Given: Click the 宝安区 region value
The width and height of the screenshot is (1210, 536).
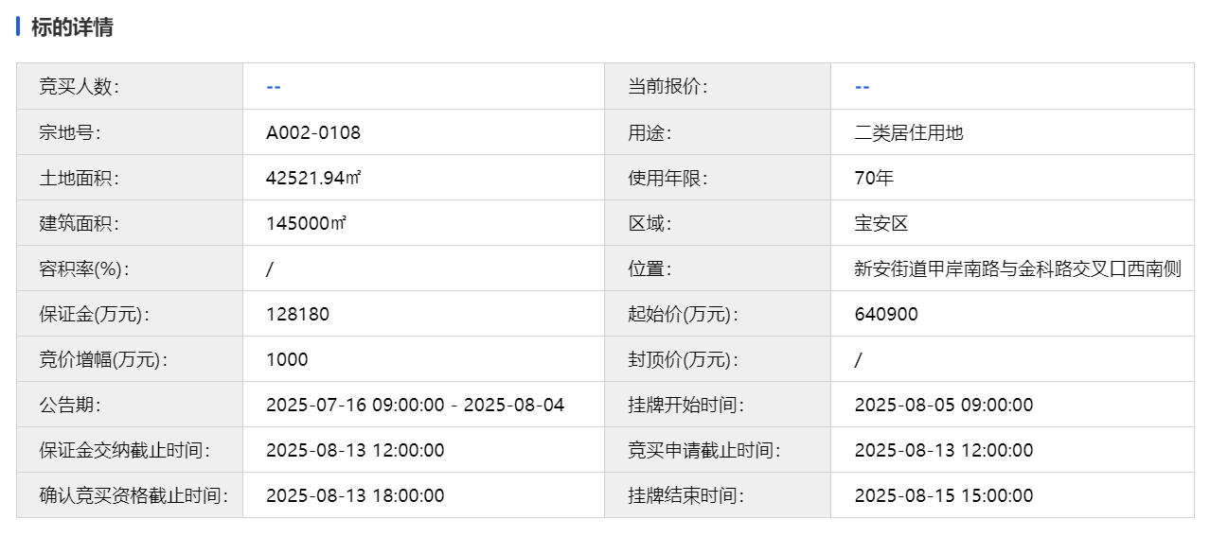Looking at the screenshot, I should [881, 223].
